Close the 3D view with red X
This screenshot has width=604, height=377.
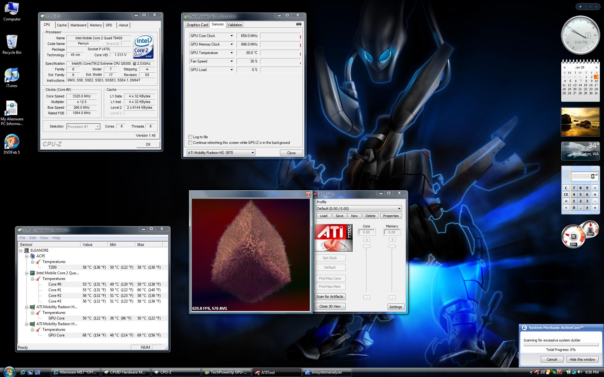pos(308,194)
